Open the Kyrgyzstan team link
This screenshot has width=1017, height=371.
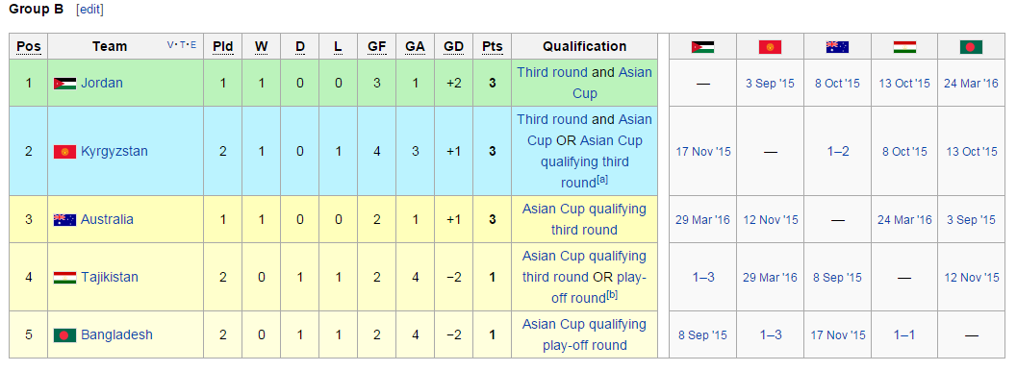114,152
